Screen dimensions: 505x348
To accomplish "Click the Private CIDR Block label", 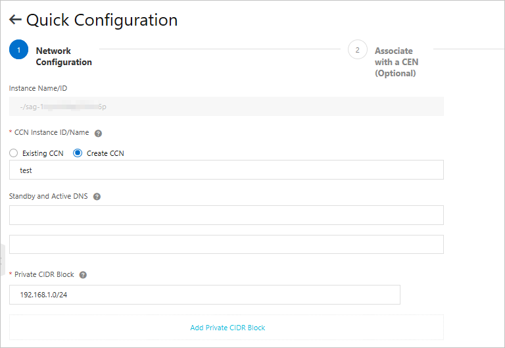I will coord(44,274).
